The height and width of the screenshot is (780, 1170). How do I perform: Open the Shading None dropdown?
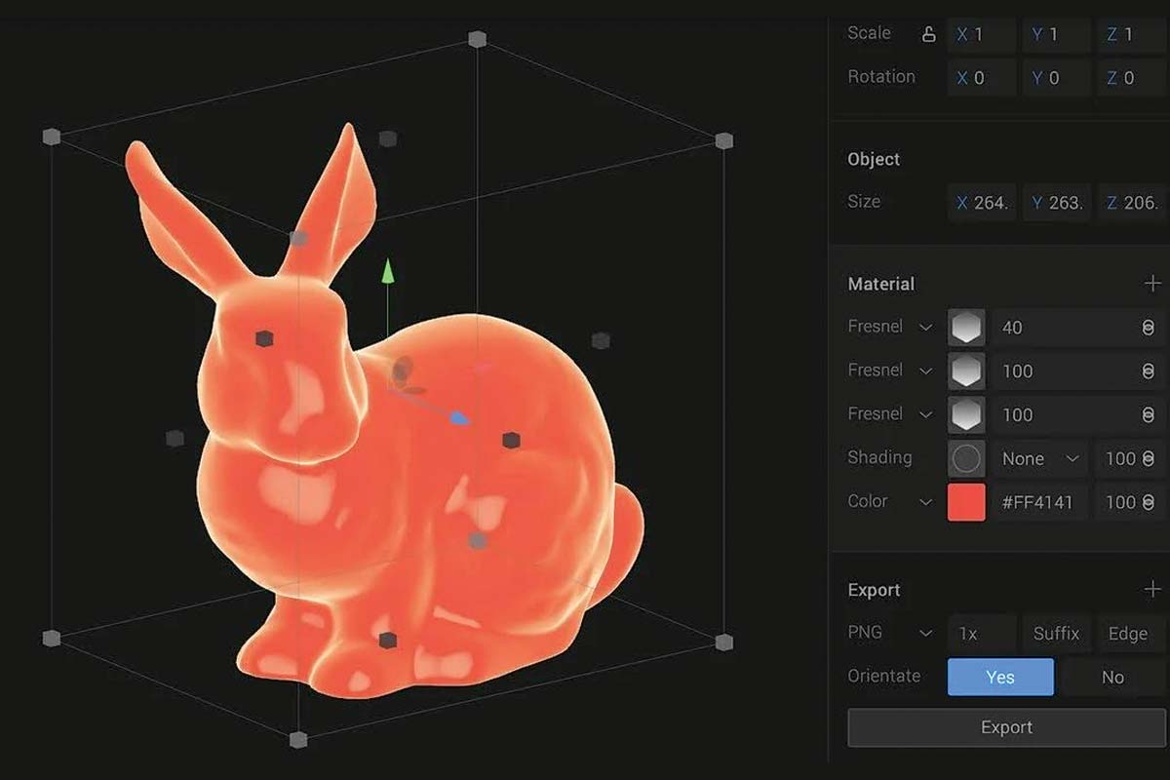[1039, 458]
